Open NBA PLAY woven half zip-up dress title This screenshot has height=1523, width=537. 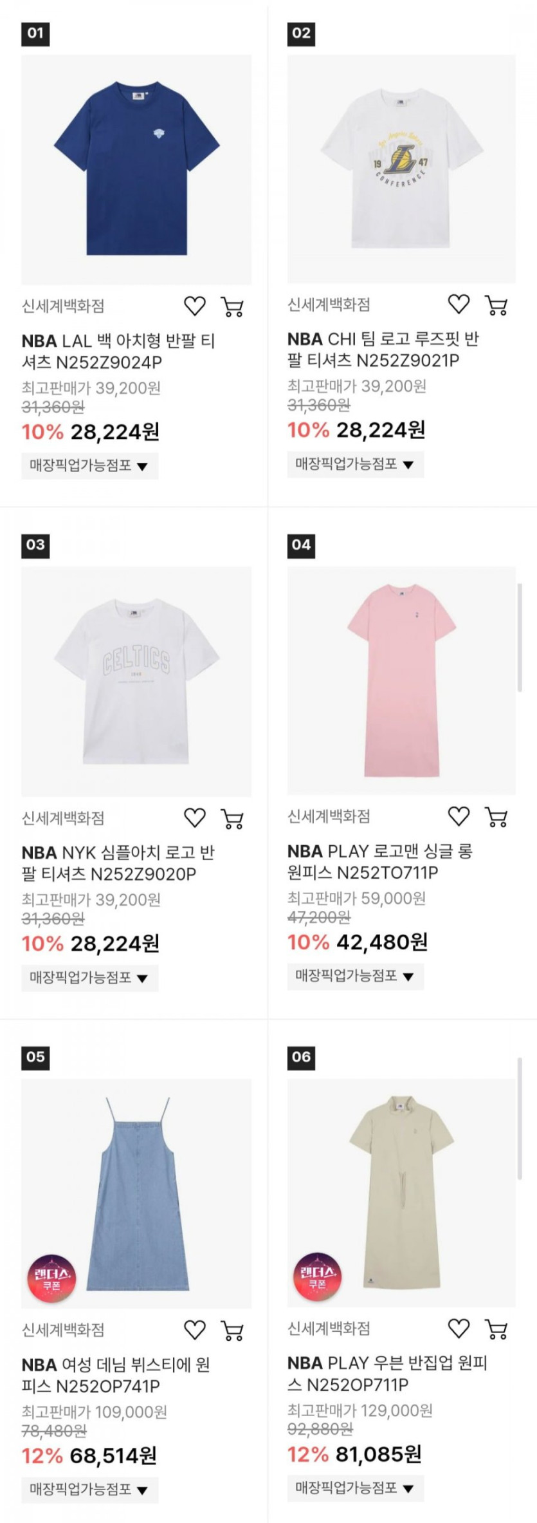(387, 1374)
